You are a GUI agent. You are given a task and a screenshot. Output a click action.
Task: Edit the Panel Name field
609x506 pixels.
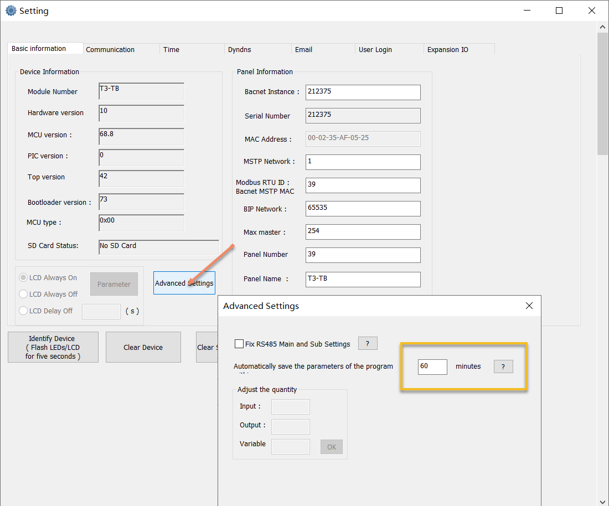[x=363, y=279]
